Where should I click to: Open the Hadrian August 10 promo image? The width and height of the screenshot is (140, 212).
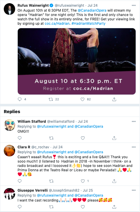coord(77,61)
